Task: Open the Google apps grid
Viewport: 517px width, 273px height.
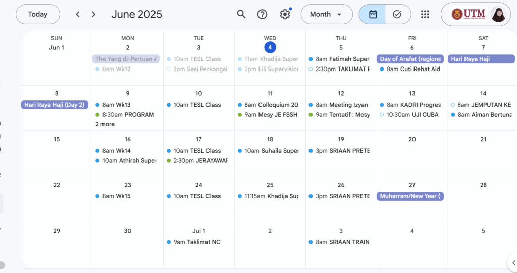Action: [425, 14]
